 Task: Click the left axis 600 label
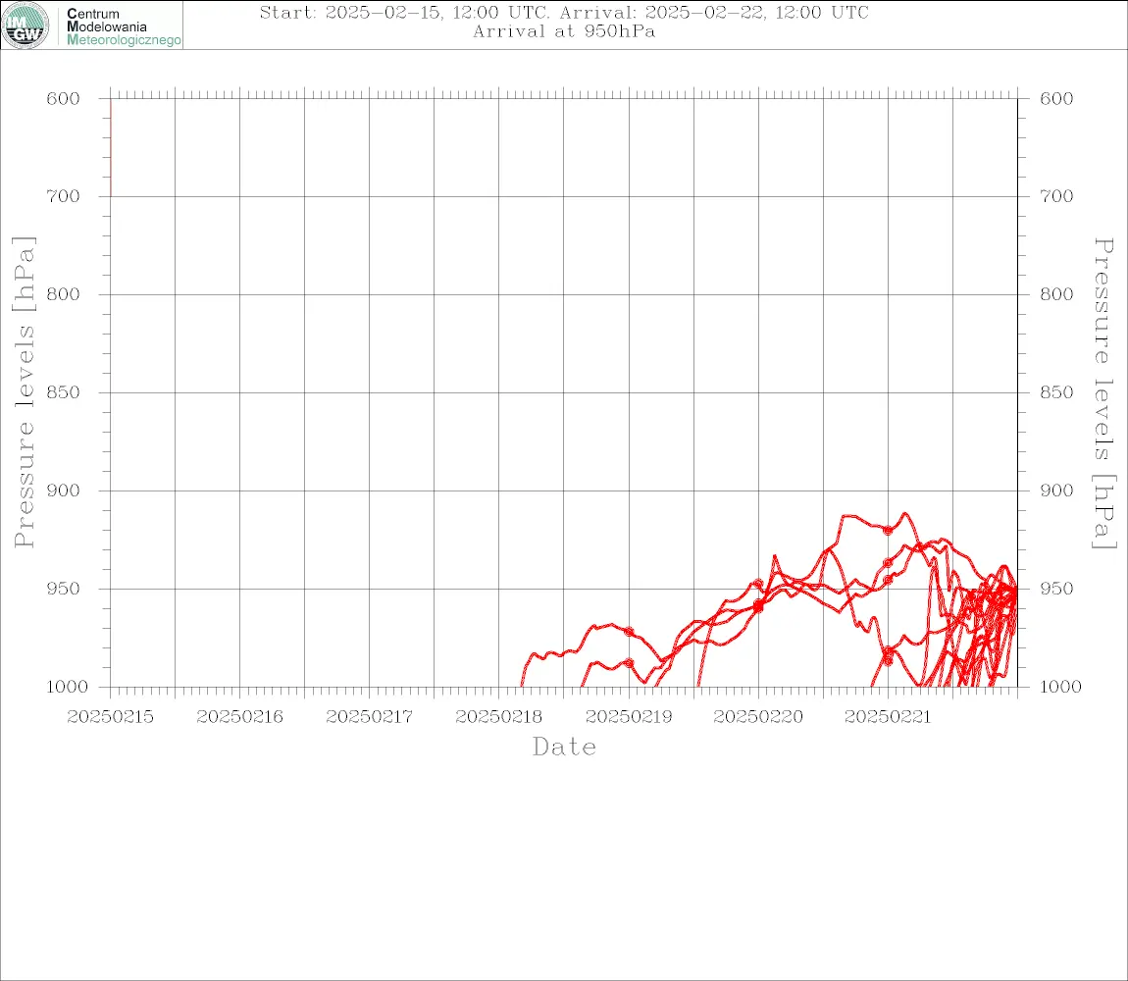[x=64, y=99]
